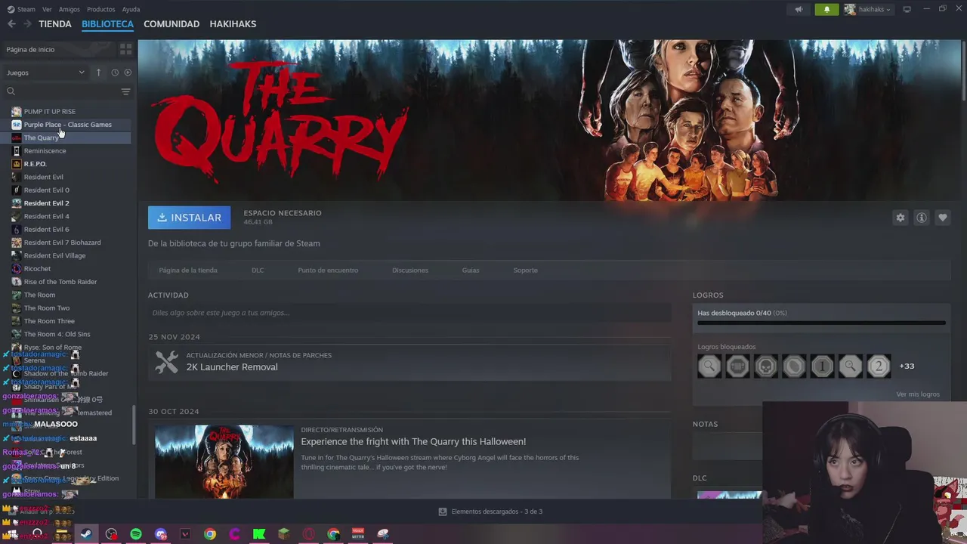Open the Guías link
The height and width of the screenshot is (544, 967).
(x=471, y=270)
